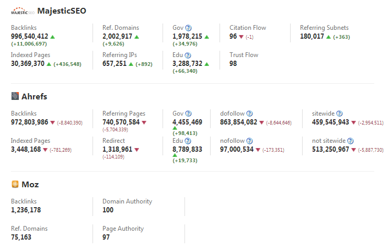Click the Ahrefs logo icon

pos(15,96)
